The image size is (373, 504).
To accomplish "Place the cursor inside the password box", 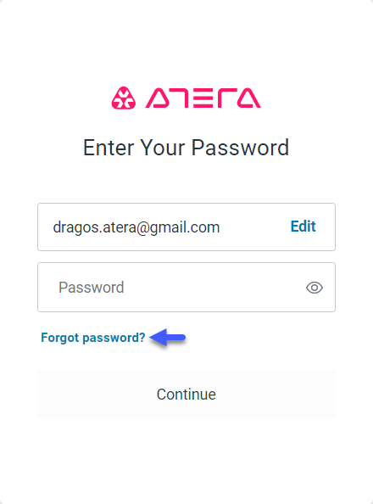I will (186, 287).
